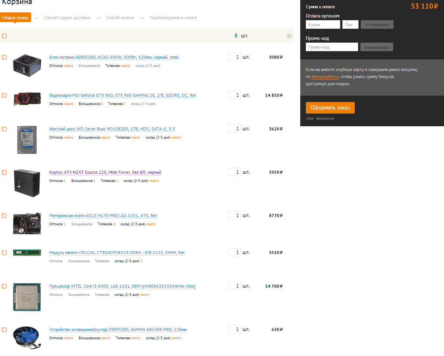The width and height of the screenshot is (444, 356).
Task: Select the quantity box for the WD hard drive
Action: point(235,129)
